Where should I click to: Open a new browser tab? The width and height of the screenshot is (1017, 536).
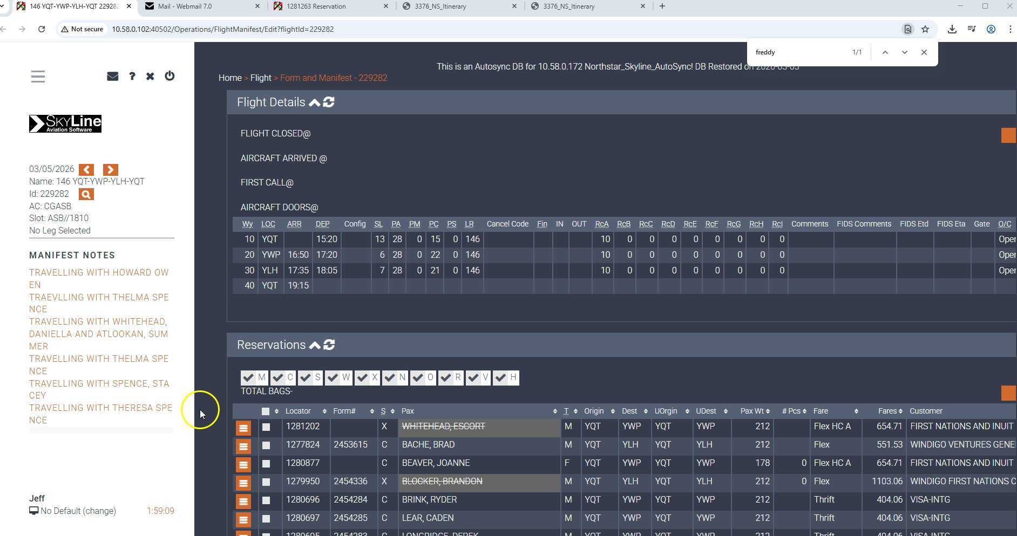pyautogui.click(x=662, y=6)
